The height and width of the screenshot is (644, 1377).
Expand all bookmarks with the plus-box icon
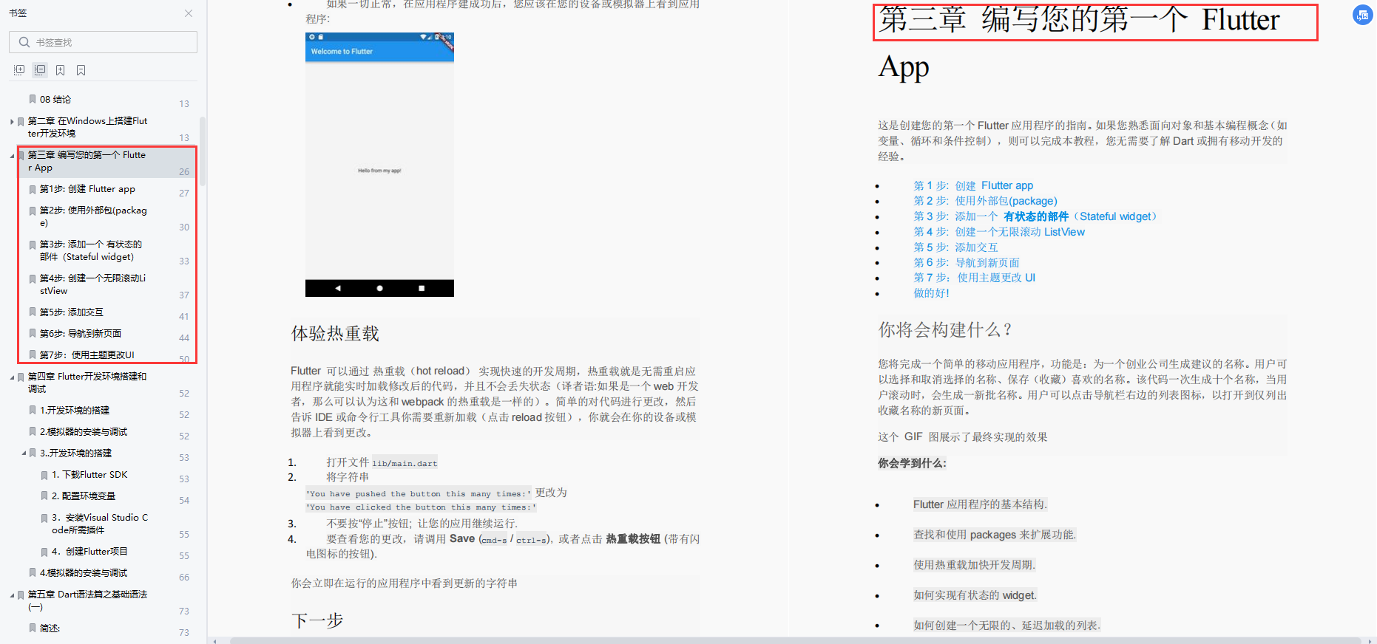[19, 70]
